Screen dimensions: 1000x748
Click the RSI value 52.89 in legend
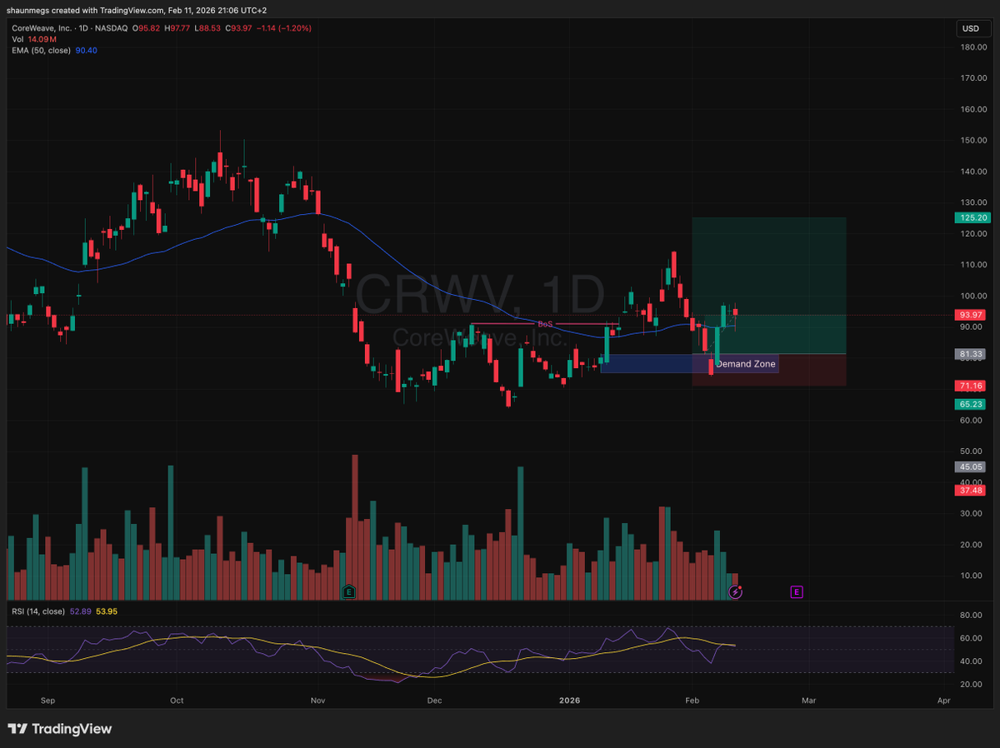click(x=81, y=611)
